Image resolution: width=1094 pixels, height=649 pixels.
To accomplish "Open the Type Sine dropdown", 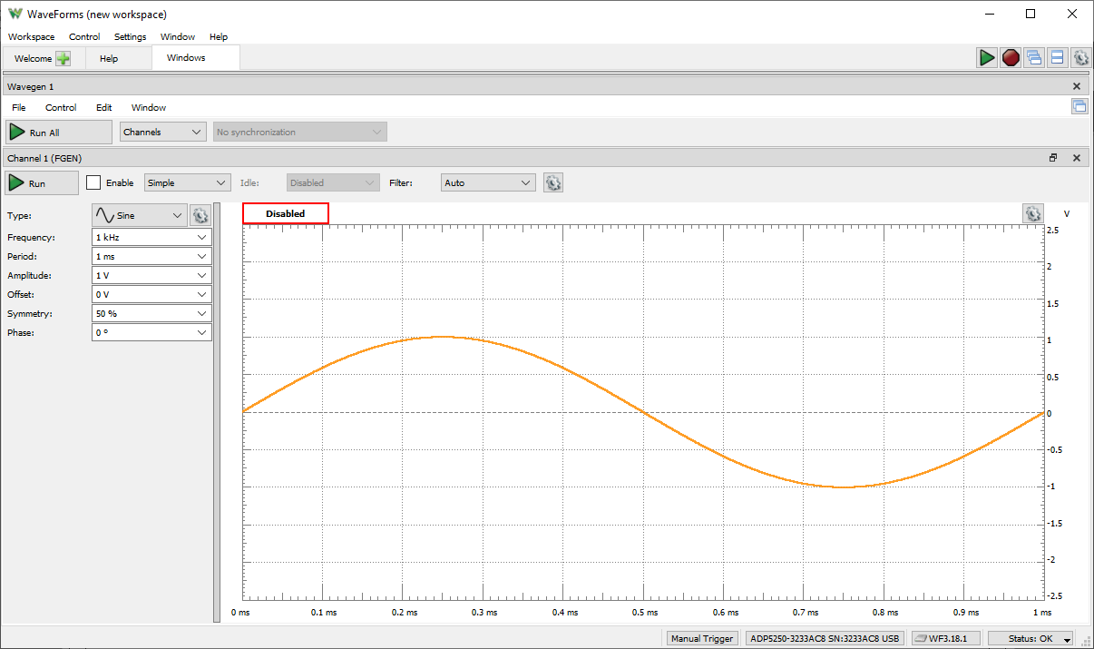I will [x=140, y=215].
